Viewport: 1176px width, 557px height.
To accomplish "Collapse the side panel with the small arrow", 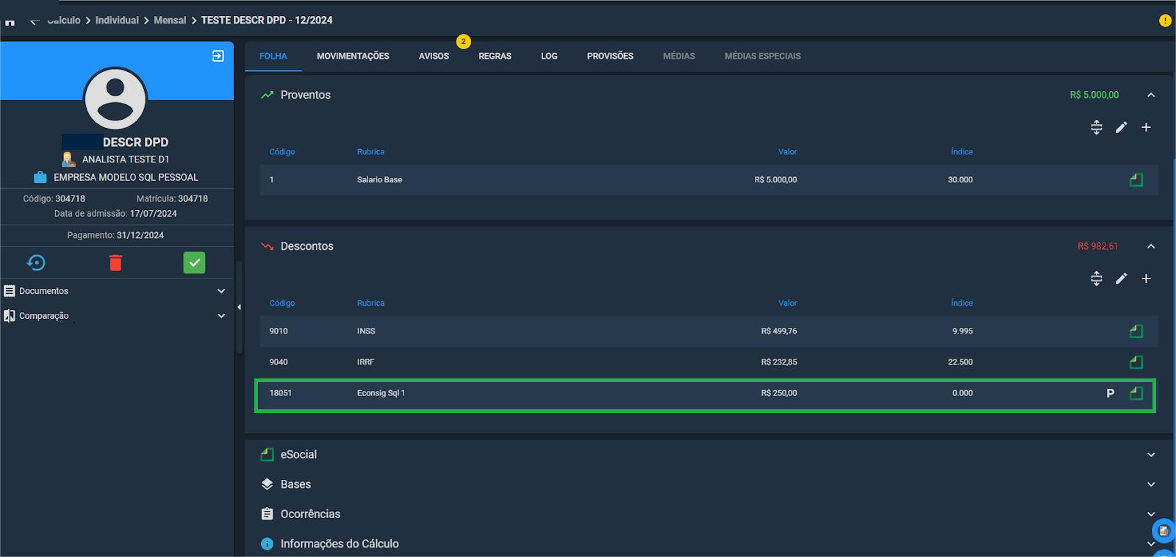I will click(239, 307).
